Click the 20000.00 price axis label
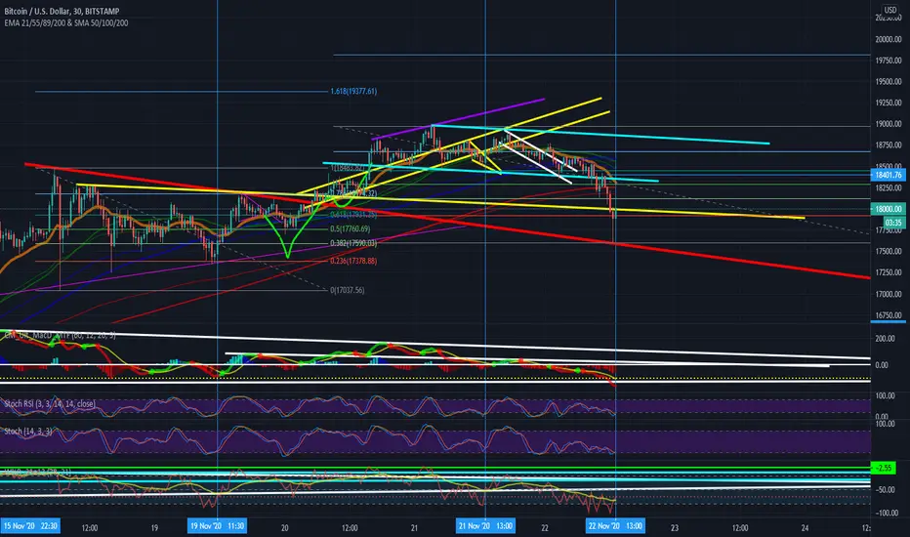Image resolution: width=910 pixels, height=537 pixels. [889, 39]
